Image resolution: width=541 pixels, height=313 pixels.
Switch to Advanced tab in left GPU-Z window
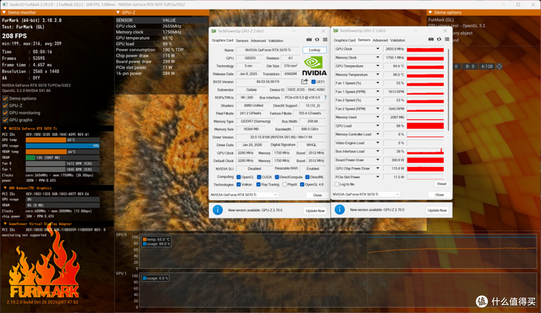click(258, 40)
